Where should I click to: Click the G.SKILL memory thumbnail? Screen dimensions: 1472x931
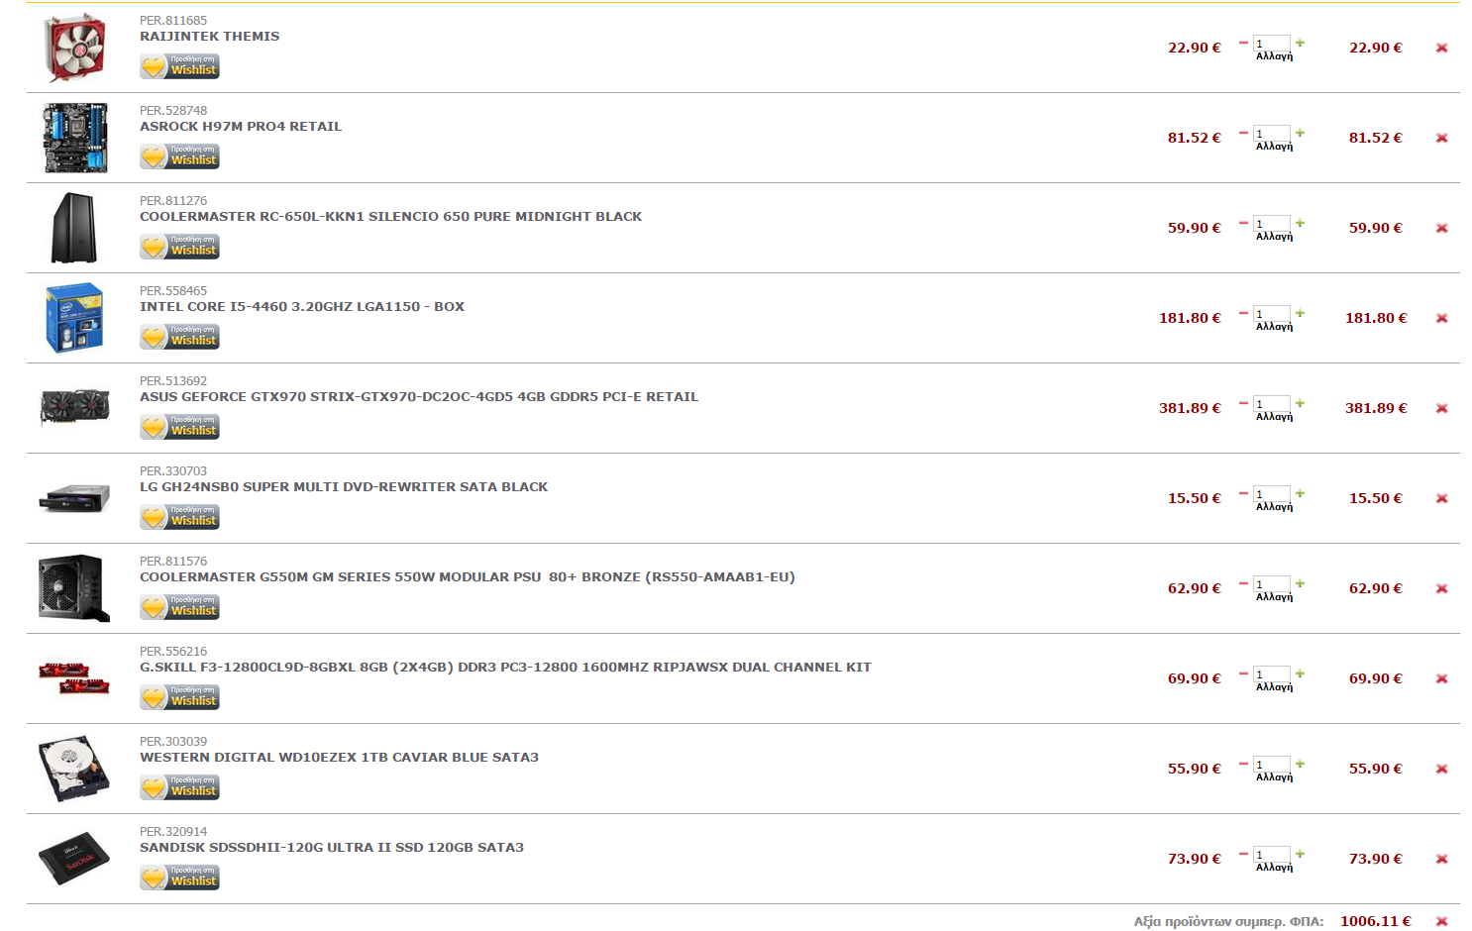74,678
